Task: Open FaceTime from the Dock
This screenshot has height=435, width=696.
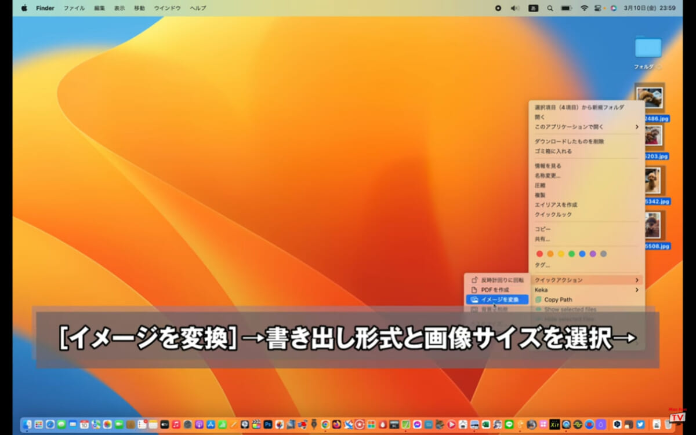Action: [x=118, y=425]
